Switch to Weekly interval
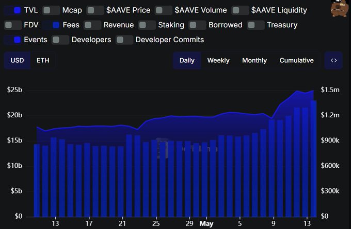Viewport: 351px width, 229px height. point(218,61)
